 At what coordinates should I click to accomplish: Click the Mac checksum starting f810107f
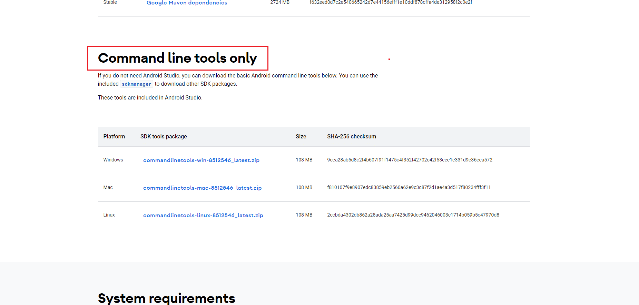pyautogui.click(x=409, y=187)
